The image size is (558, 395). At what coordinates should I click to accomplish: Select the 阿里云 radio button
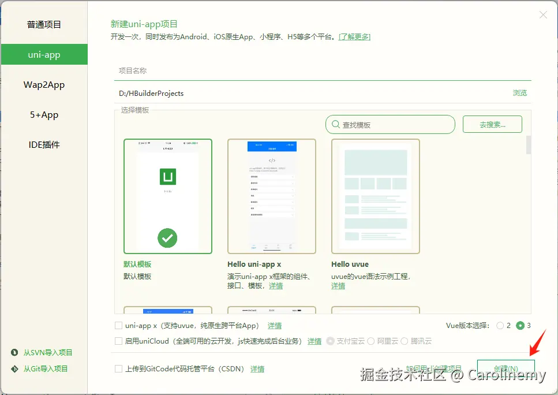[371, 341]
